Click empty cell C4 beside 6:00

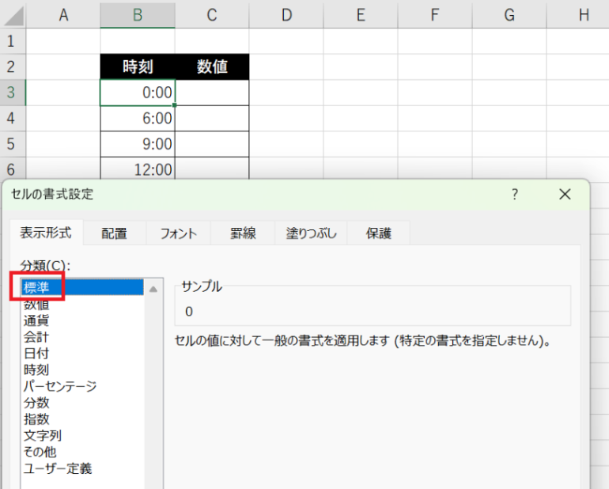212,118
